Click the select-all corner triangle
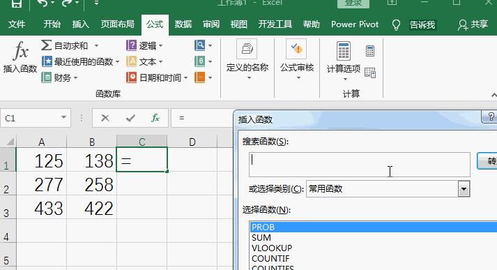This screenshot has width=497, height=270. point(10,142)
